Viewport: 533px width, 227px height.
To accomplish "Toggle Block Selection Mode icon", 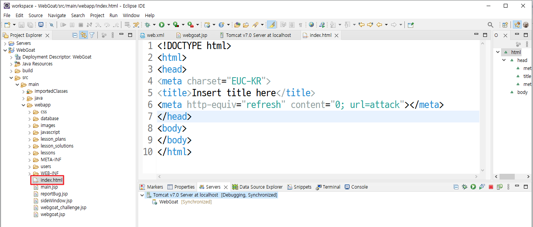I will (292, 25).
